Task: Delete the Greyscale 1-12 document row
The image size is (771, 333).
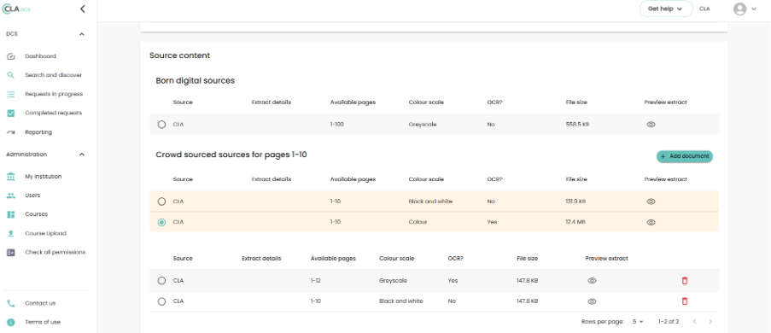Action: coord(685,280)
